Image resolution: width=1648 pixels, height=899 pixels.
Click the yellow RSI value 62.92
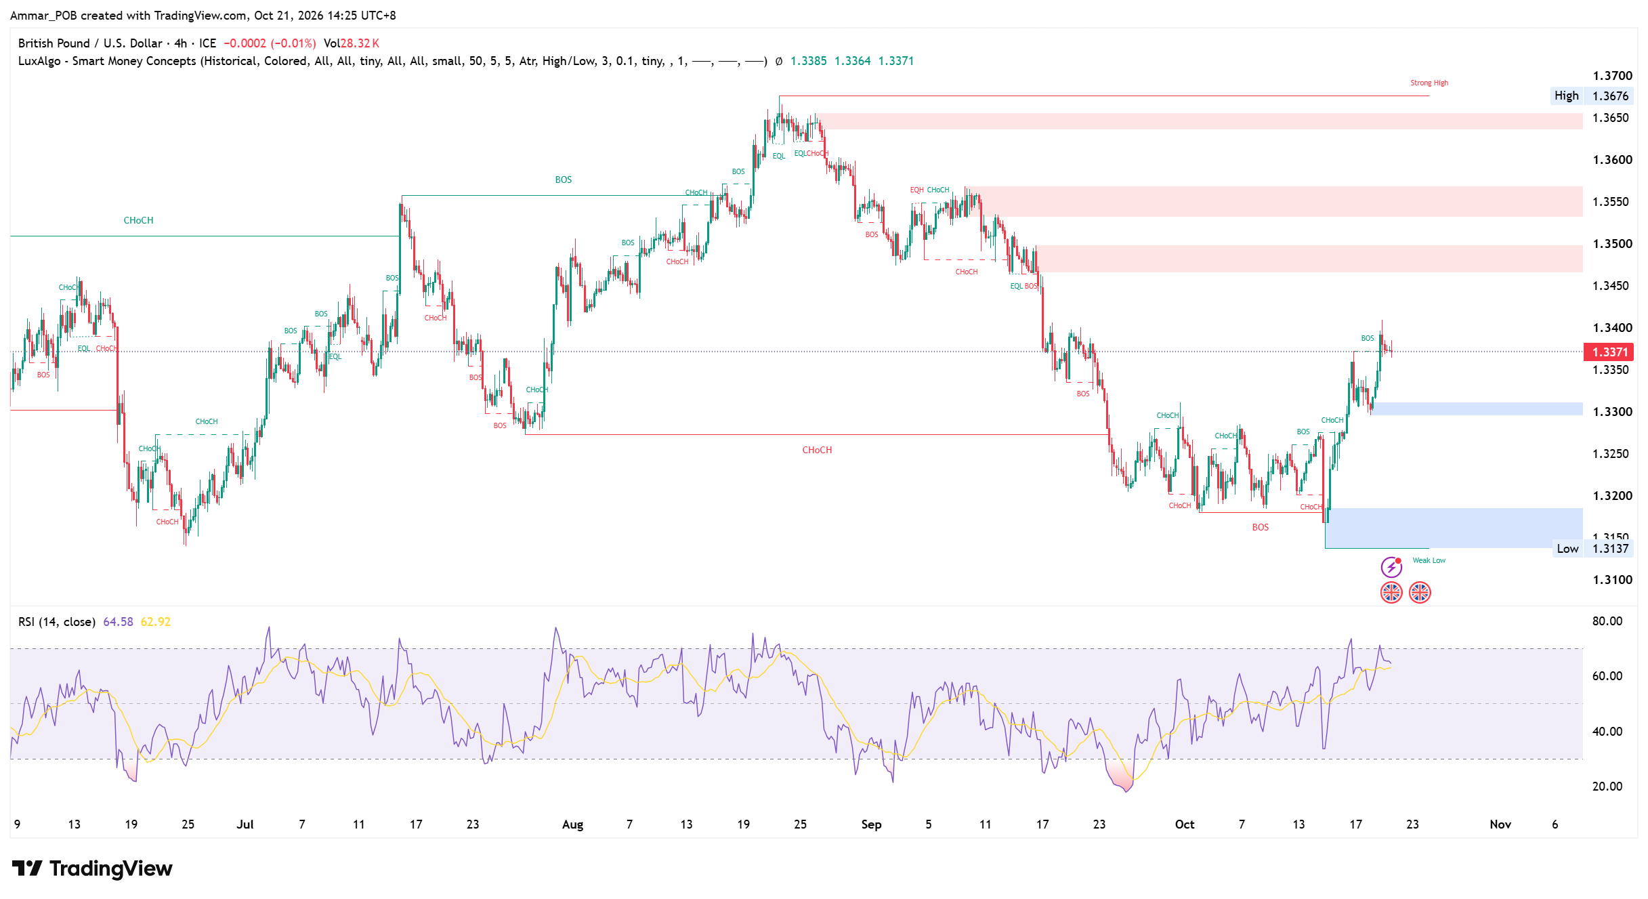pos(156,622)
